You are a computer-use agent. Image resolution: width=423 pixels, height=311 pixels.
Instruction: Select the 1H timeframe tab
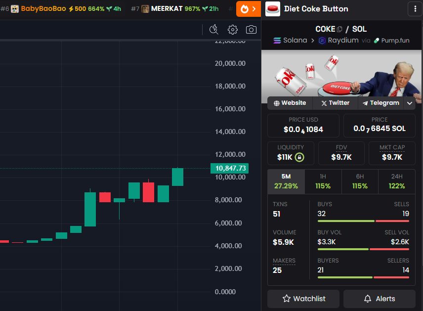pyautogui.click(x=323, y=181)
